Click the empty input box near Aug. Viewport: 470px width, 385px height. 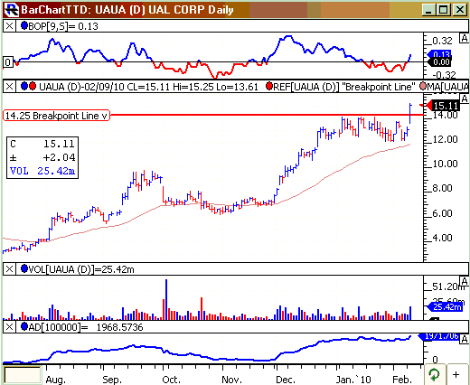[x=23, y=375]
